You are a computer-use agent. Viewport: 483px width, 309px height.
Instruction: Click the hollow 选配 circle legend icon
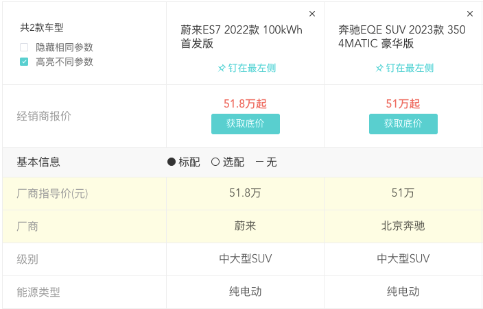[x=215, y=162]
